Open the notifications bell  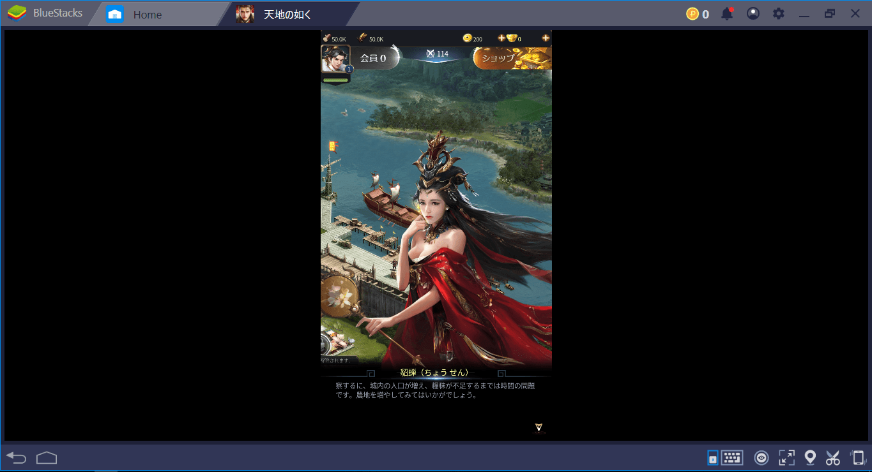(727, 13)
